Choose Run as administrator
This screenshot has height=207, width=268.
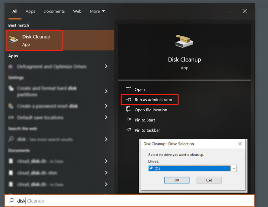(x=153, y=100)
